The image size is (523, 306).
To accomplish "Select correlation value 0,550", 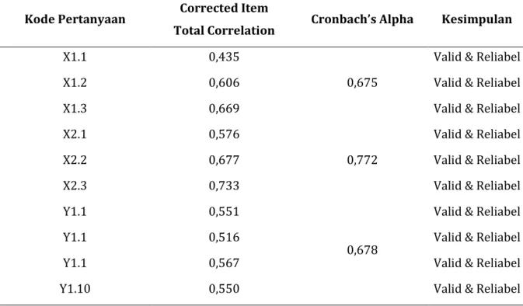I will click(224, 289).
